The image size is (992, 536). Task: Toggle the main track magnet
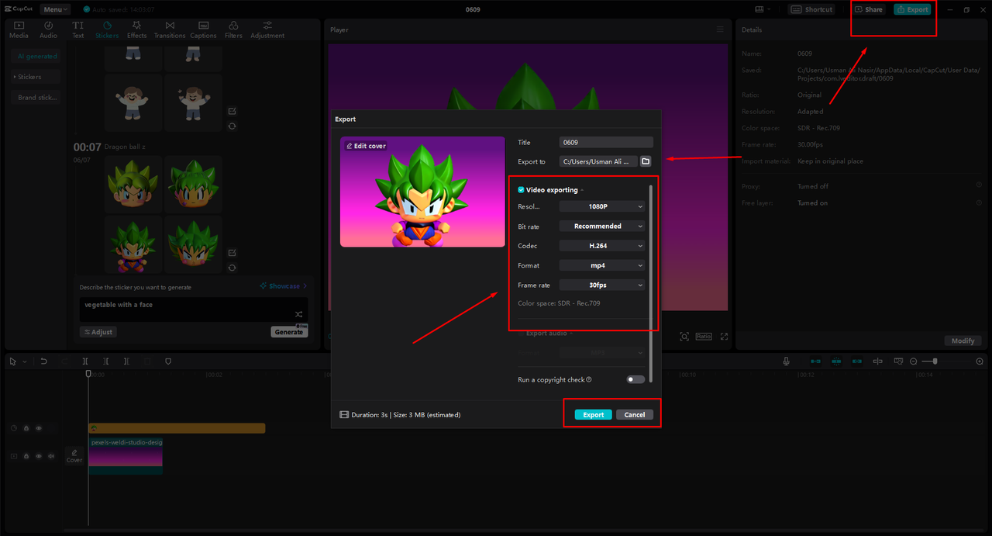[816, 361]
